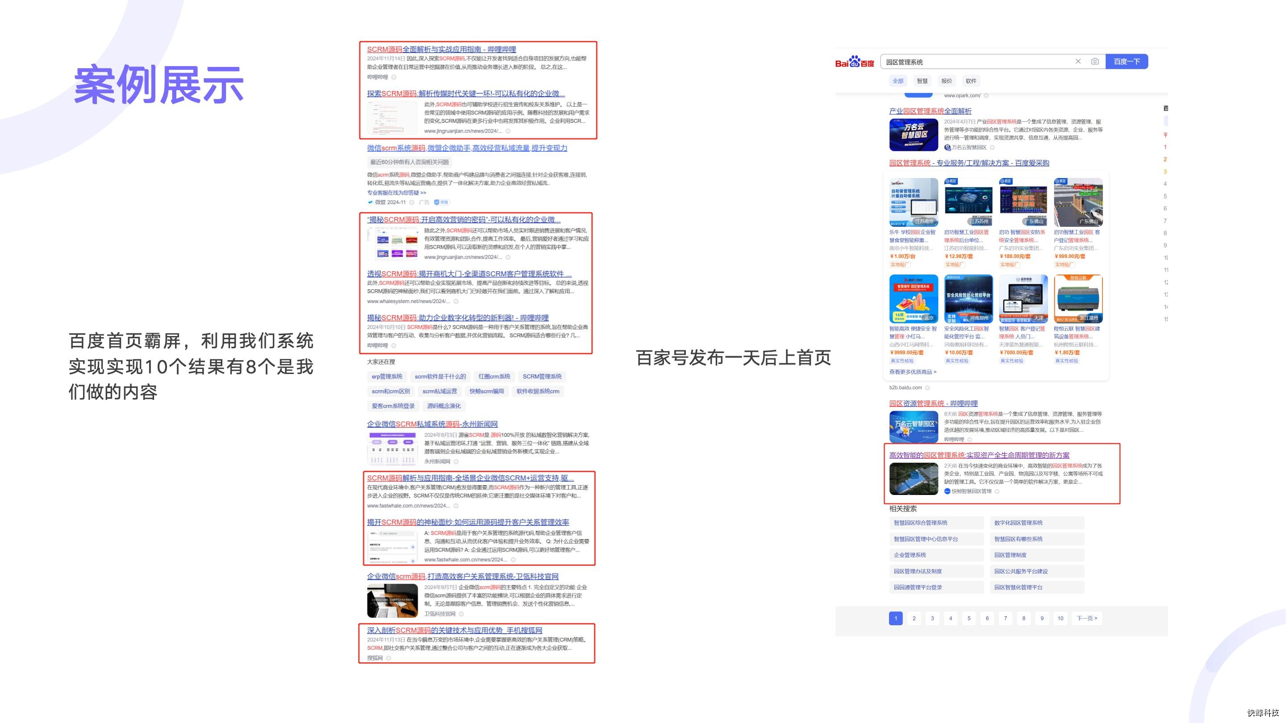Click the 万名云智慧园区 result thumbnail
Screen dimensions: 1286x723
[x=914, y=135]
